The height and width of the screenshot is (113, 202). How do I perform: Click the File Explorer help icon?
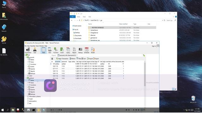[x=176, y=17]
